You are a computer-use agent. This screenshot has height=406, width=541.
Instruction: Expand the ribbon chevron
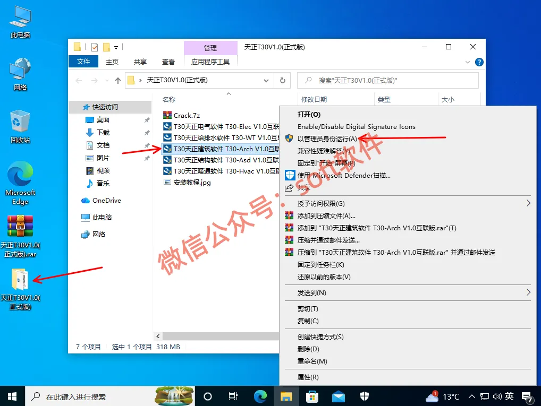468,62
